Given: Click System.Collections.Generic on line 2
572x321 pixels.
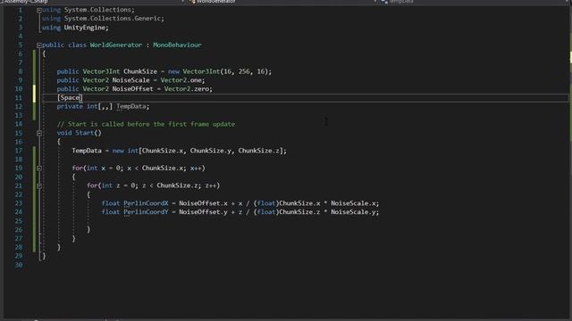Looking at the screenshot, I should click(x=113, y=19).
